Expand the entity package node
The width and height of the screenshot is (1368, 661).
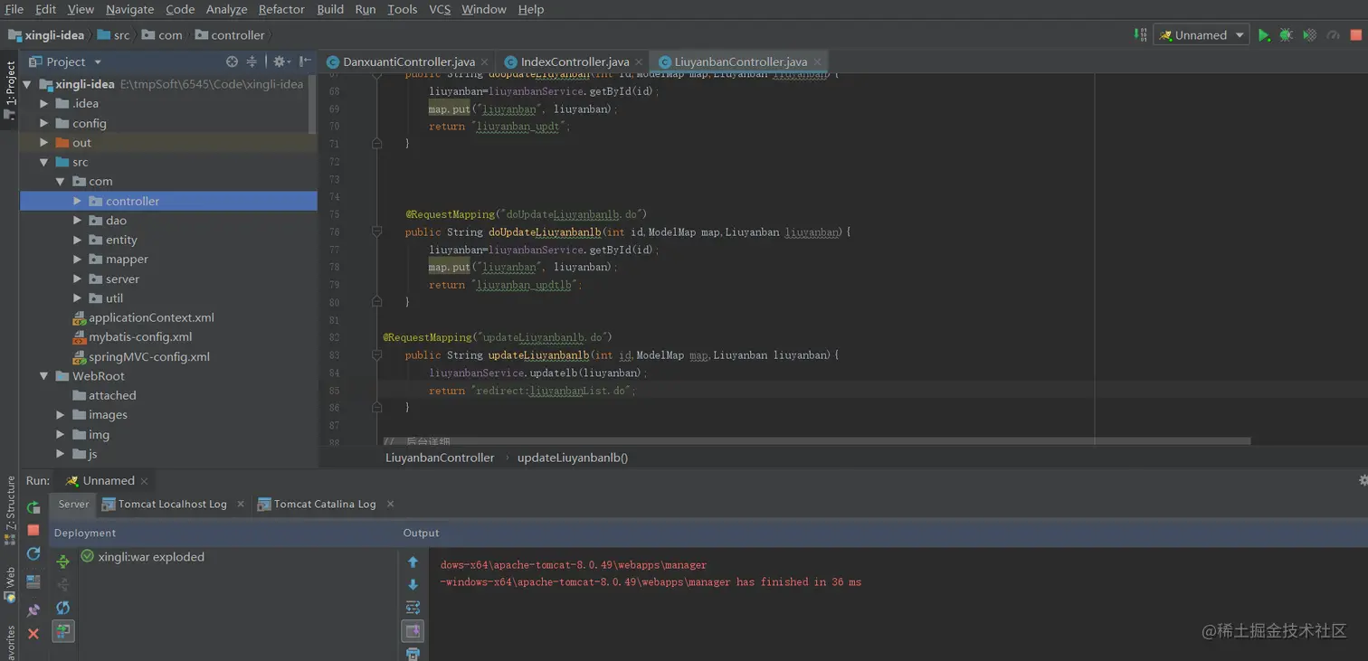pyautogui.click(x=77, y=240)
